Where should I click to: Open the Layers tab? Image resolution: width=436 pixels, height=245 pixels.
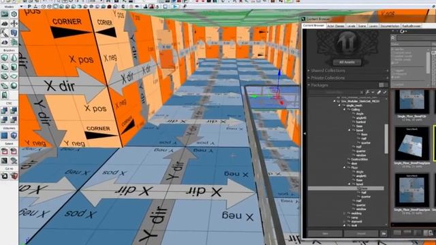point(373,26)
